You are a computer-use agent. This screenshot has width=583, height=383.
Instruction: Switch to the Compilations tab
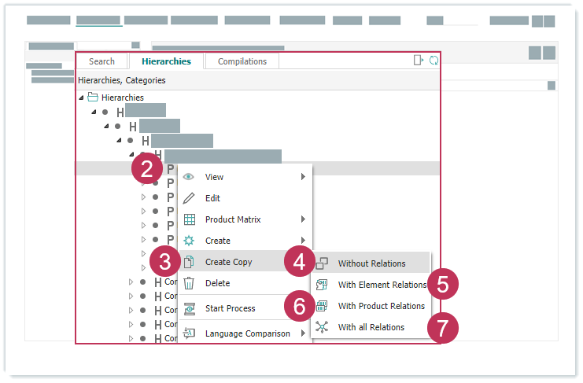242,61
